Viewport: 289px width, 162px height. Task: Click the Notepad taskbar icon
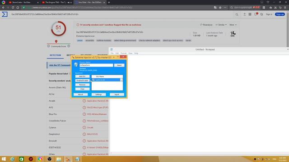[x=77, y=159]
